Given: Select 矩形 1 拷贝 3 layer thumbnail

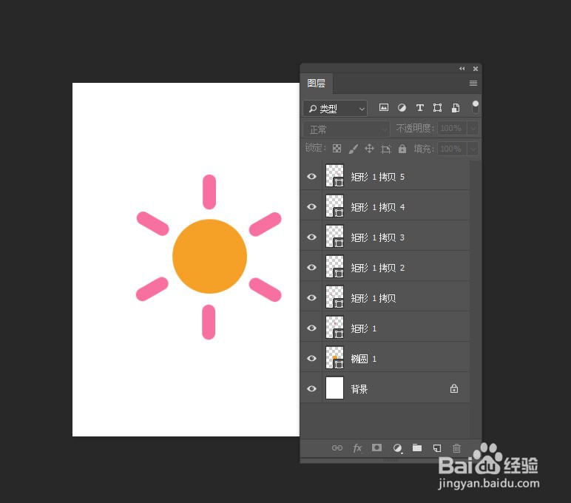Looking at the screenshot, I should coord(334,237).
